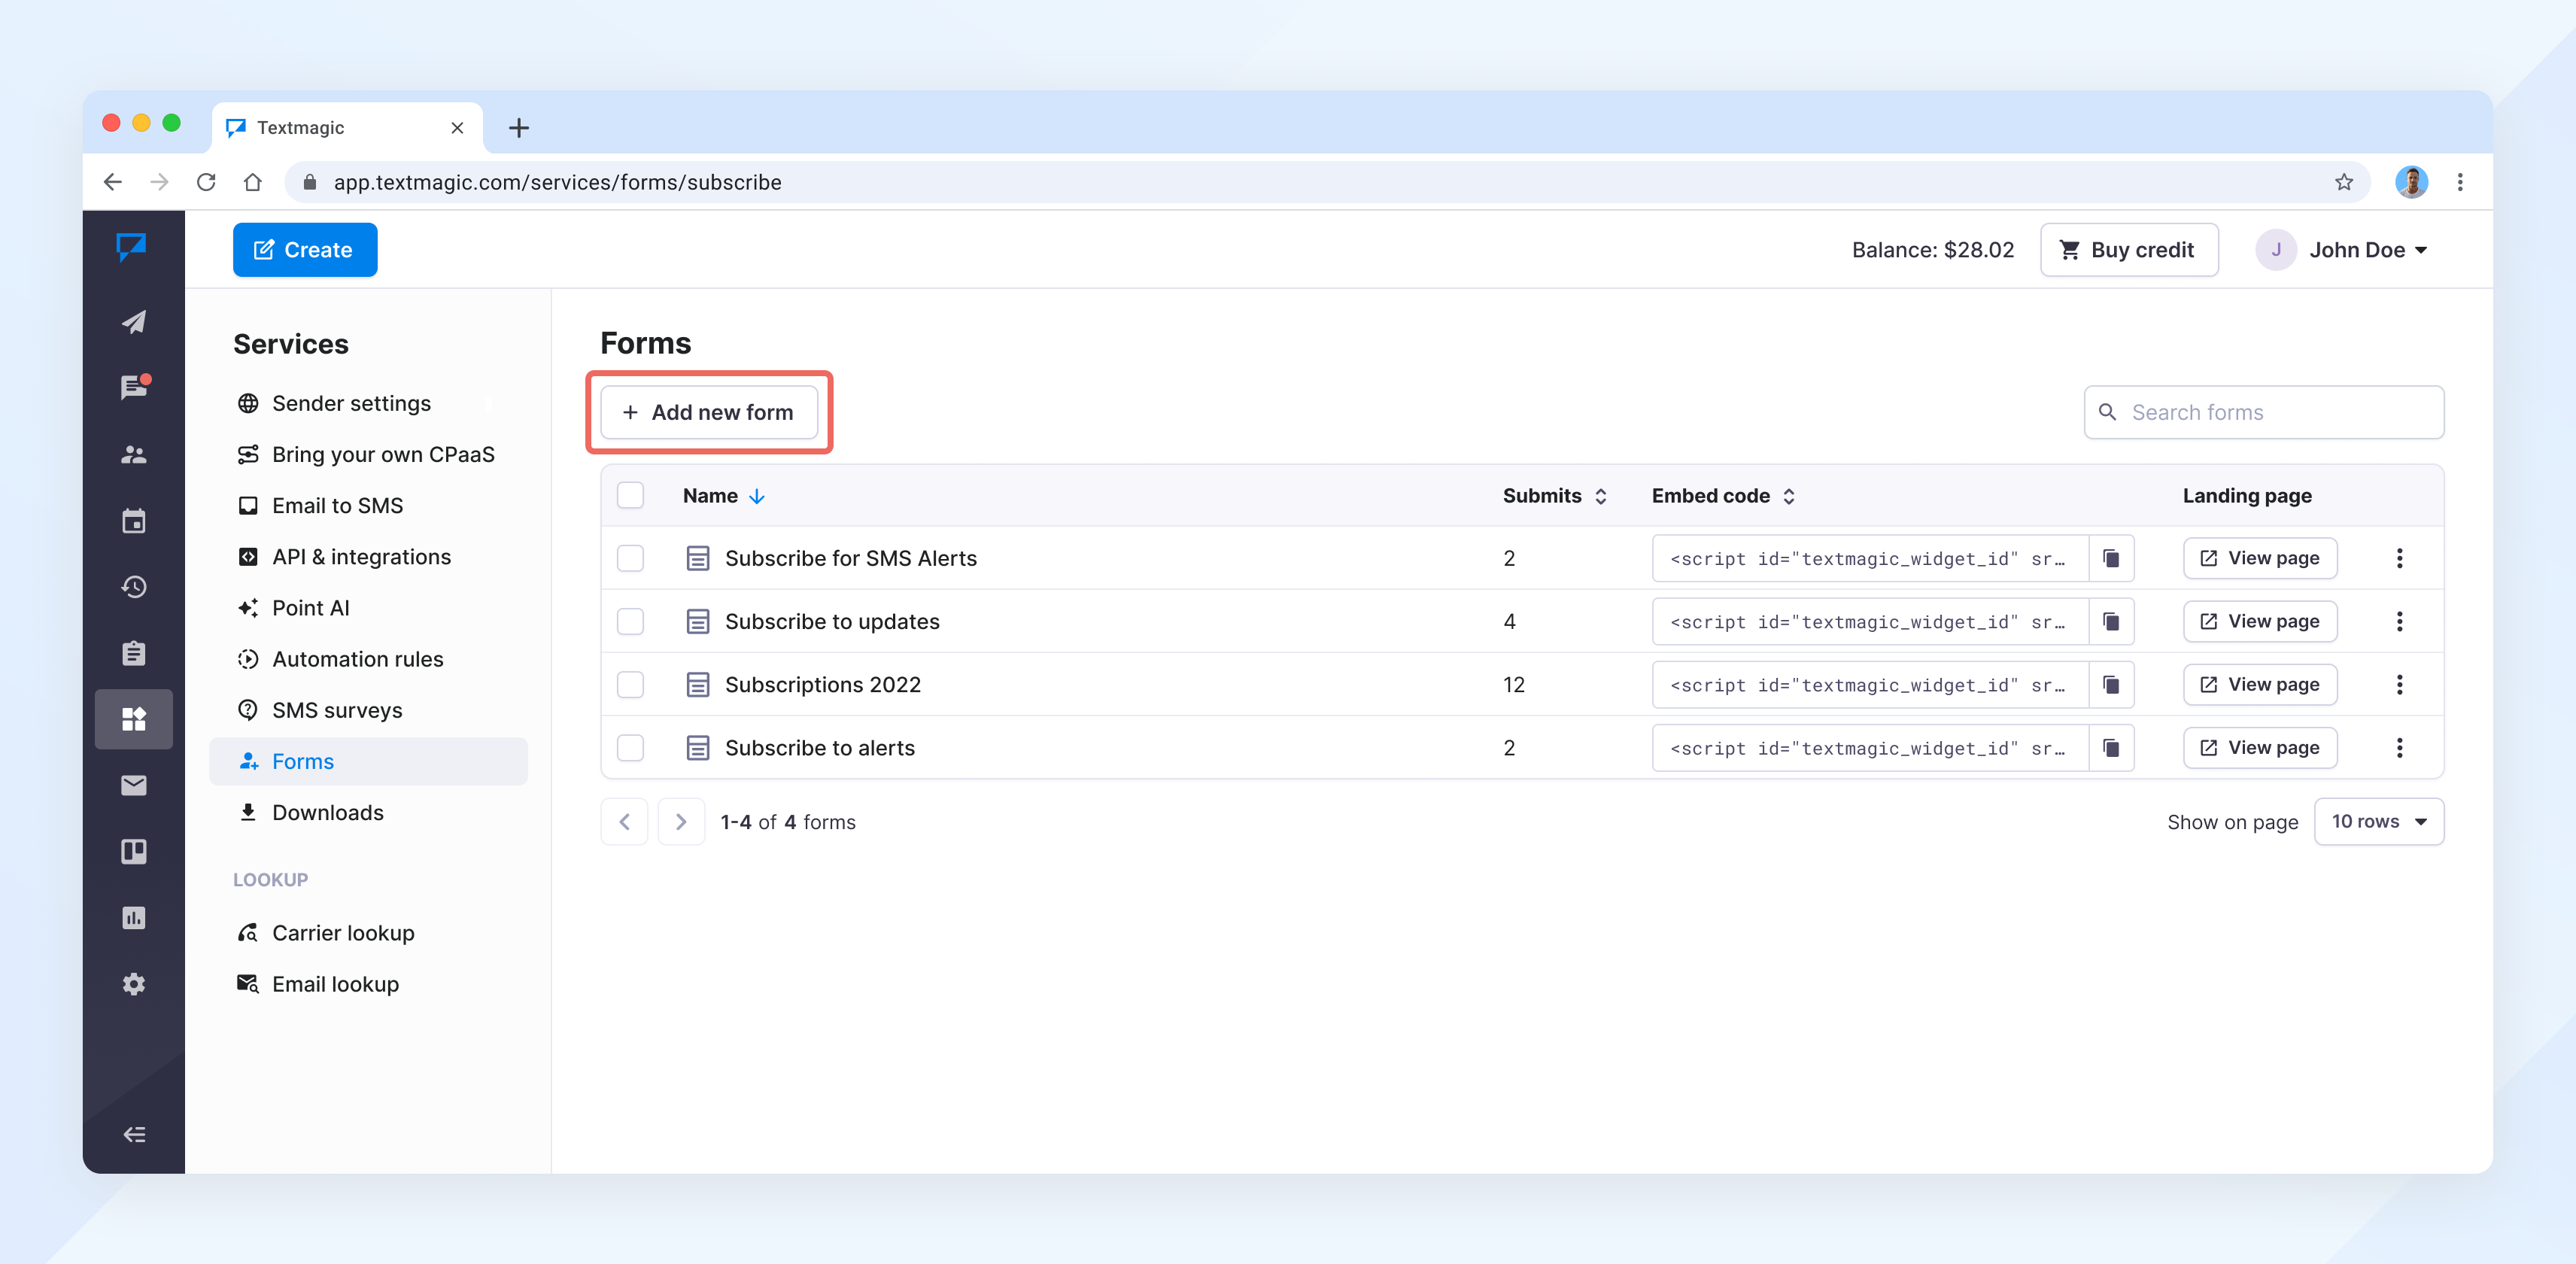Go to next page of forms

point(681,822)
